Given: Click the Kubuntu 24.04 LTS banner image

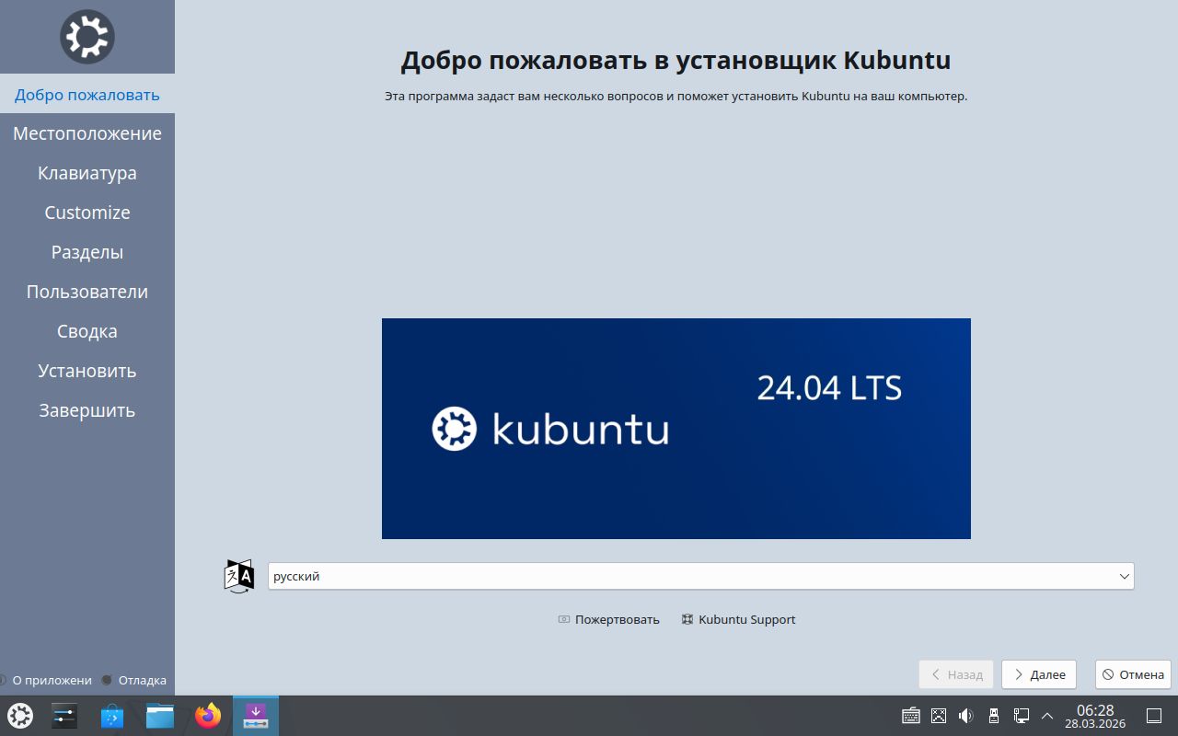Looking at the screenshot, I should pyautogui.click(x=676, y=429).
